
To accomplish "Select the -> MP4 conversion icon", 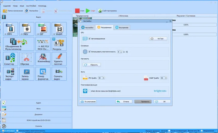I will point(11,29).
